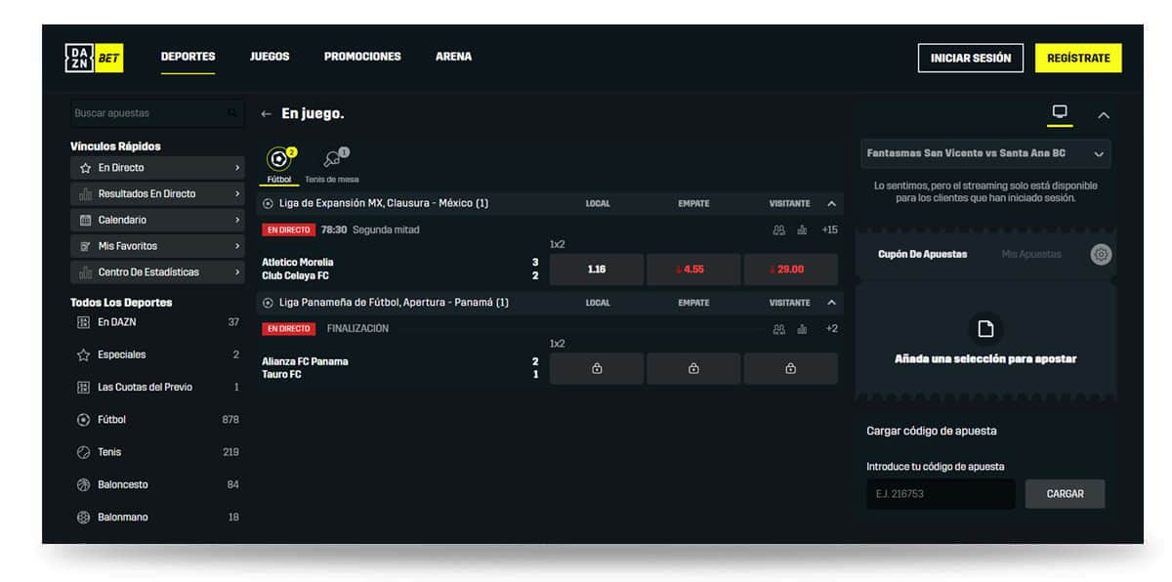Expand chevron on Calendario row
Screen dimensions: 1172x582
236,220
